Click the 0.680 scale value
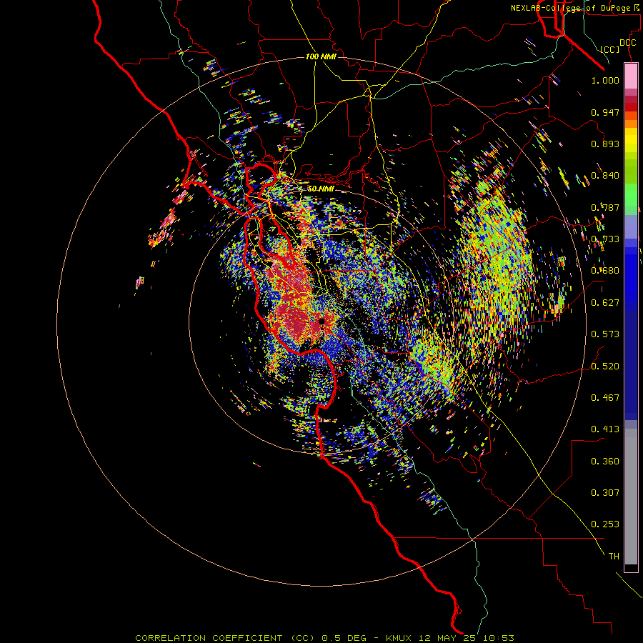643x643 pixels. pos(605,271)
